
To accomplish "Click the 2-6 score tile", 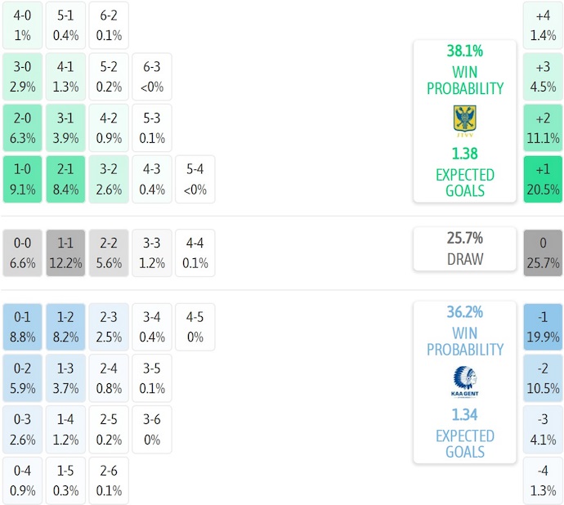I will [109, 482].
